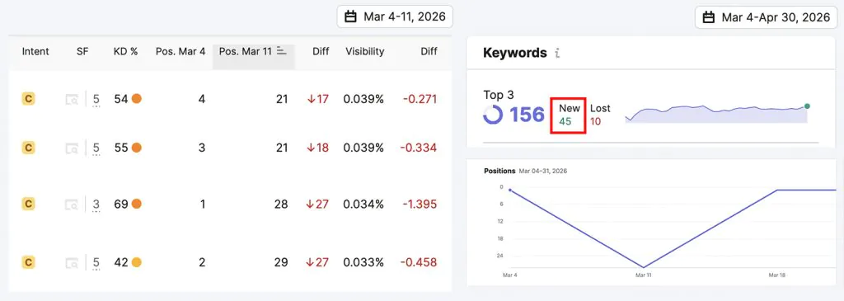Viewport: 844px width, 301px height.
Task: Click the SERP features count 5 in KD 42 row
Action: [x=96, y=263]
